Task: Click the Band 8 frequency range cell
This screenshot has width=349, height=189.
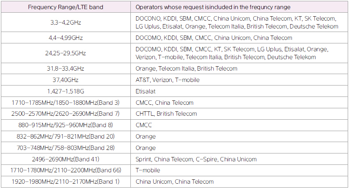Action: click(x=66, y=125)
